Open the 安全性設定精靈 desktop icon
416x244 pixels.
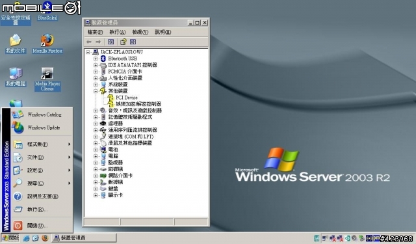pos(16,13)
